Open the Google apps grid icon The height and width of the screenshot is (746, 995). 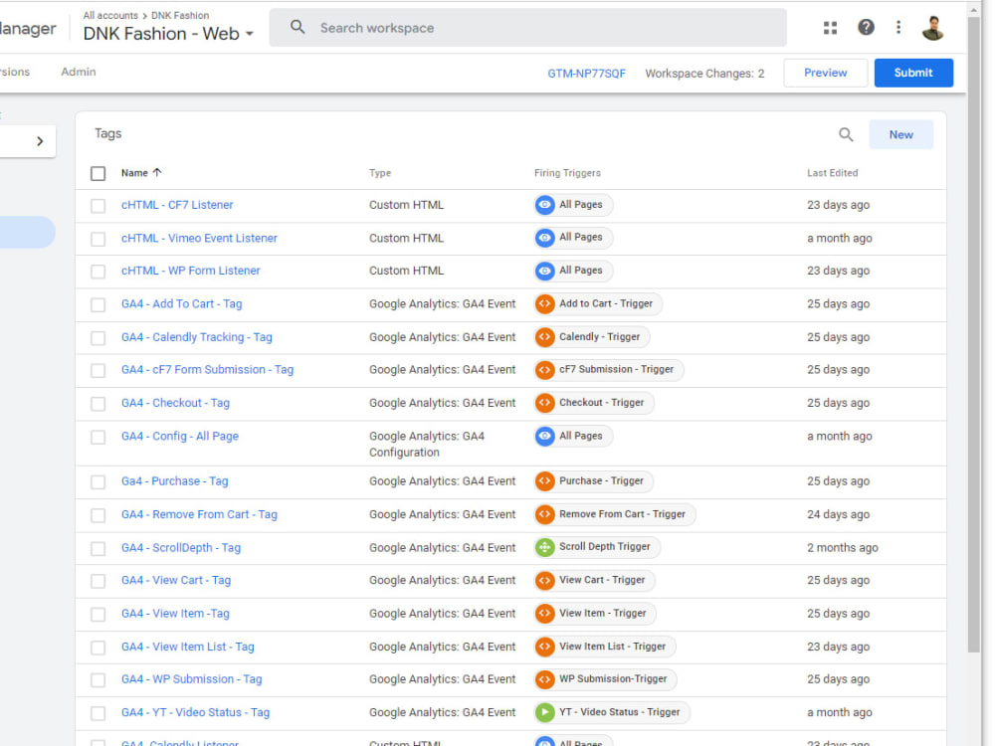tap(830, 28)
